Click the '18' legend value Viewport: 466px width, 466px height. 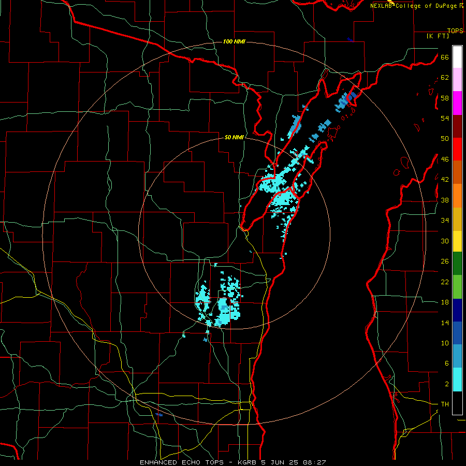pos(445,302)
